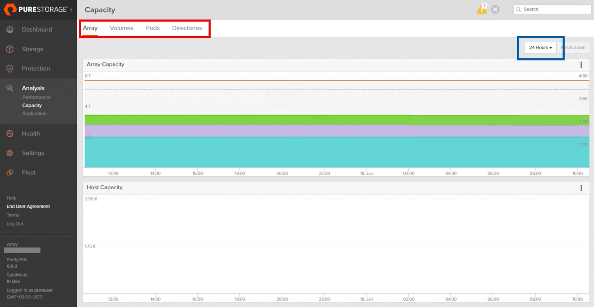This screenshot has height=307, width=594.
Task: Switch to the Volumes tab
Action: 122,28
